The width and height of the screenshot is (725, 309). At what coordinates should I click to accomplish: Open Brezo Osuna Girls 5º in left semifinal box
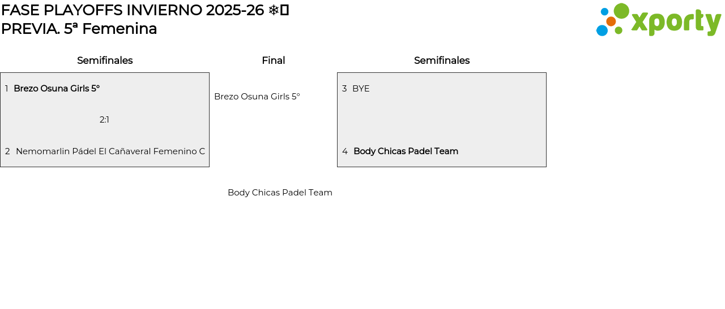click(57, 89)
